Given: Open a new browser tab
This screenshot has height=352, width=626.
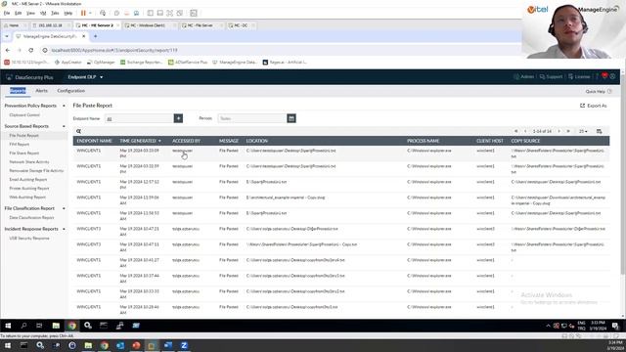Looking at the screenshot, I should pos(95,36).
